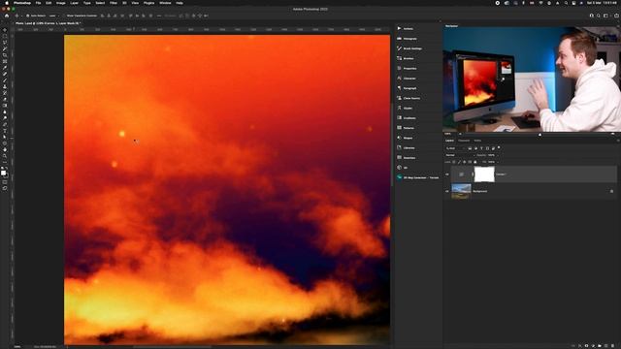Select the Crop tool
The width and height of the screenshot is (621, 349).
pyautogui.click(x=5, y=55)
